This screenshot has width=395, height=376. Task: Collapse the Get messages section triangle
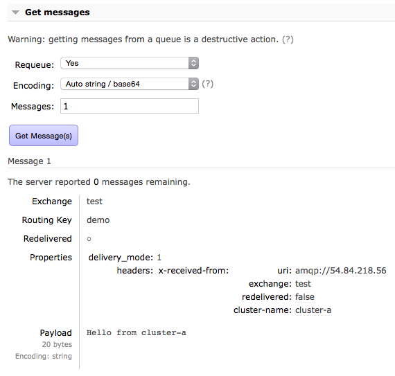point(16,12)
